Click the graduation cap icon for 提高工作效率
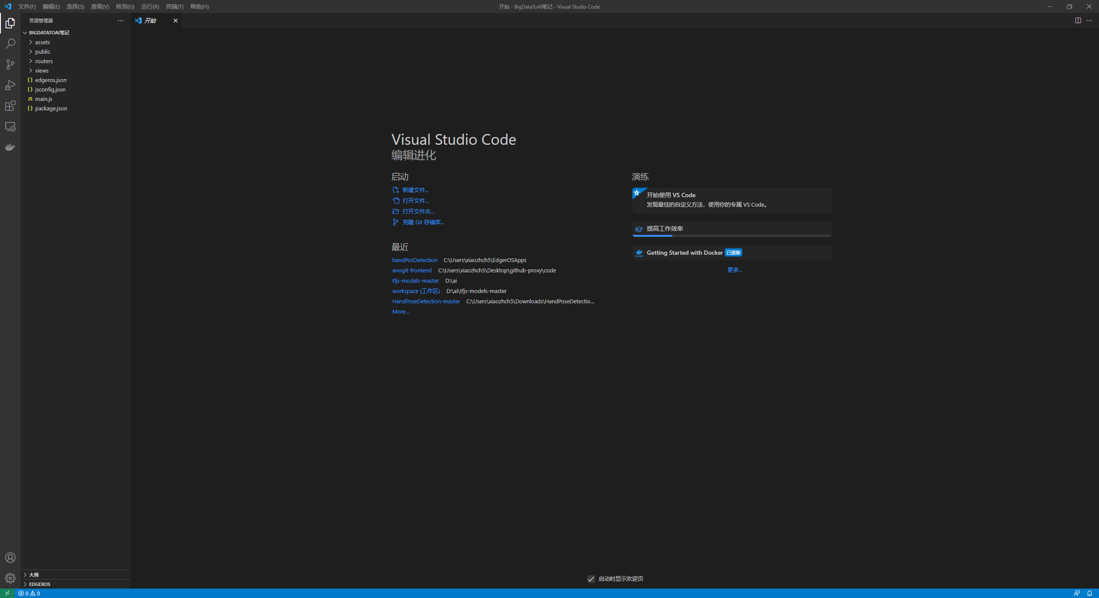The width and height of the screenshot is (1099, 598). (639, 229)
